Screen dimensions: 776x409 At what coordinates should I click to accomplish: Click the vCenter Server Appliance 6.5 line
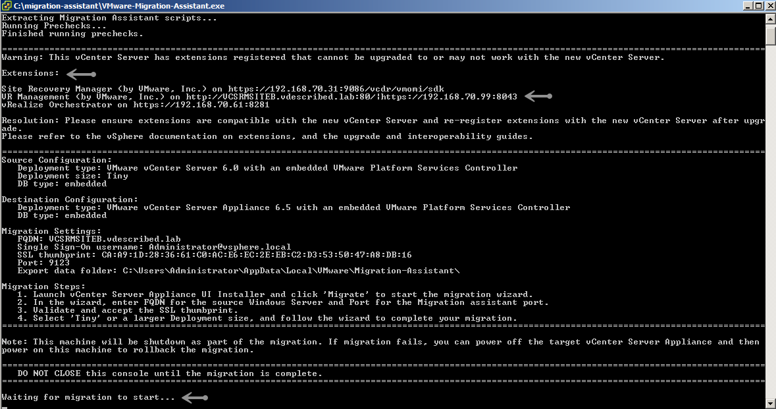[294, 208]
